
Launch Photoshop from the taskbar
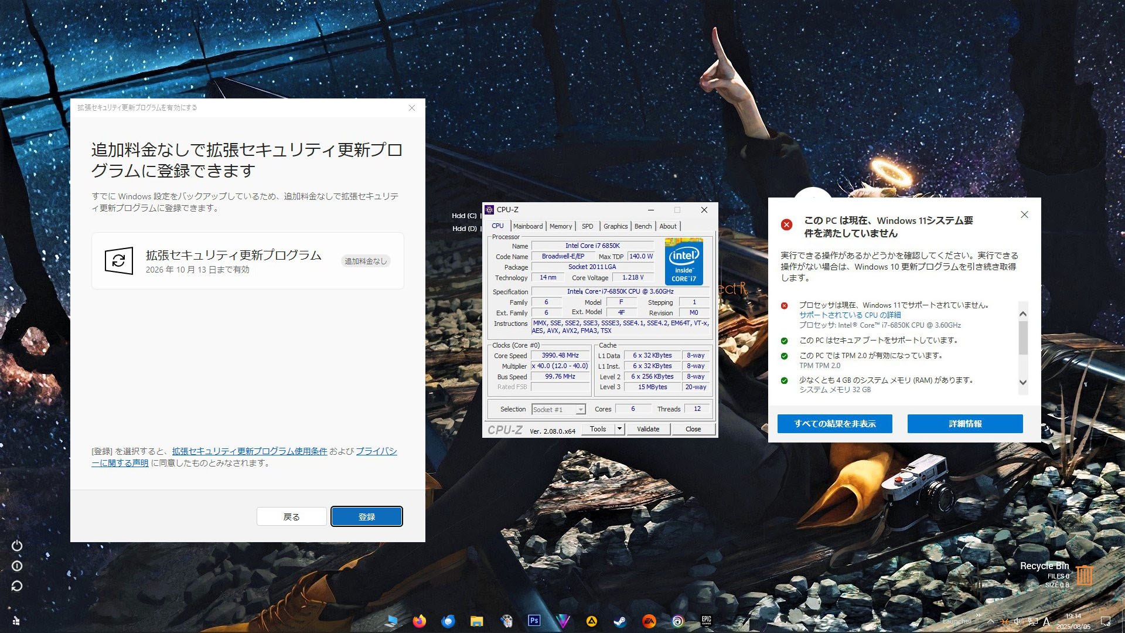pyautogui.click(x=534, y=621)
